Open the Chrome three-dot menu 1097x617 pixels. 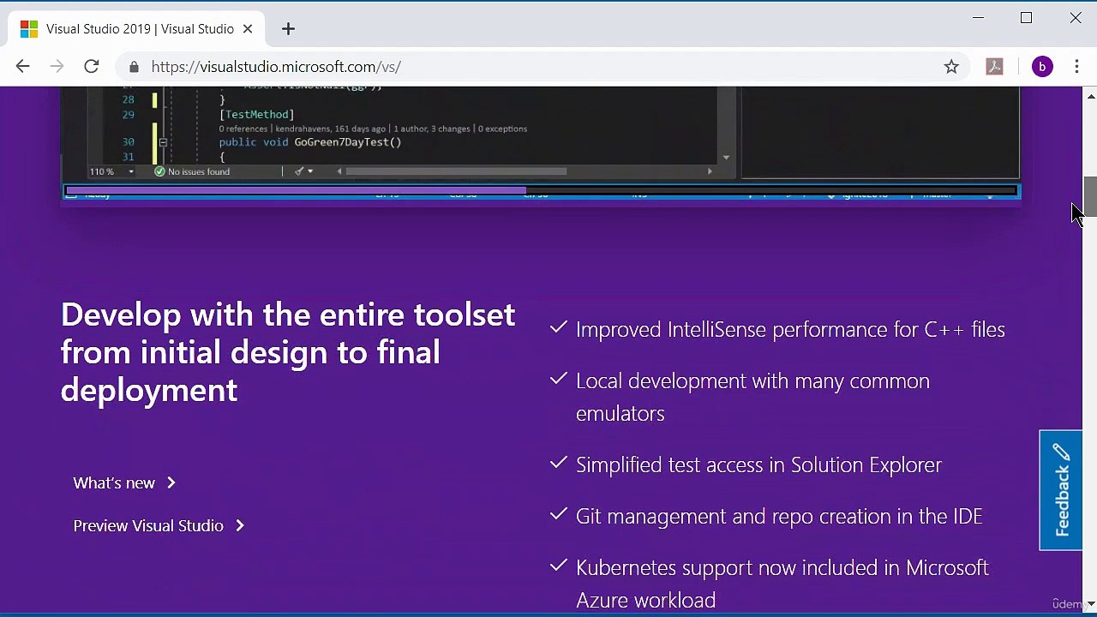click(1077, 67)
